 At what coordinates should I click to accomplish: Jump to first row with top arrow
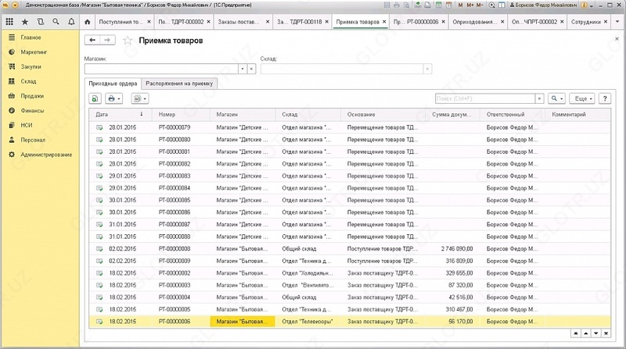[x=575, y=333]
